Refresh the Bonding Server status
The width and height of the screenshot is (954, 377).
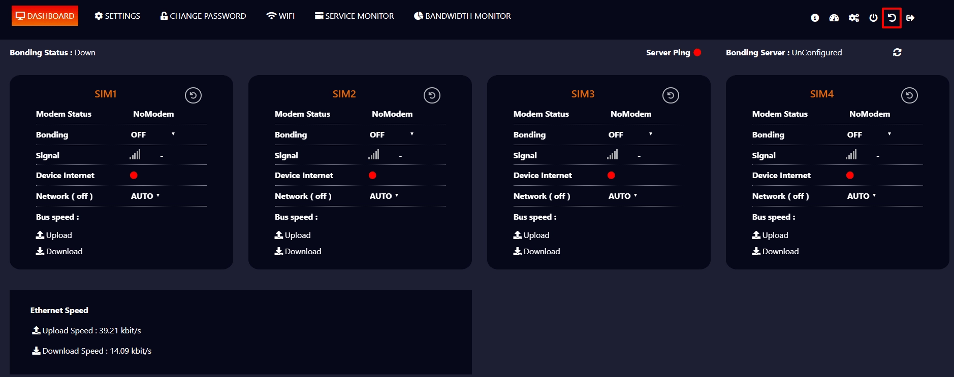[x=897, y=52]
